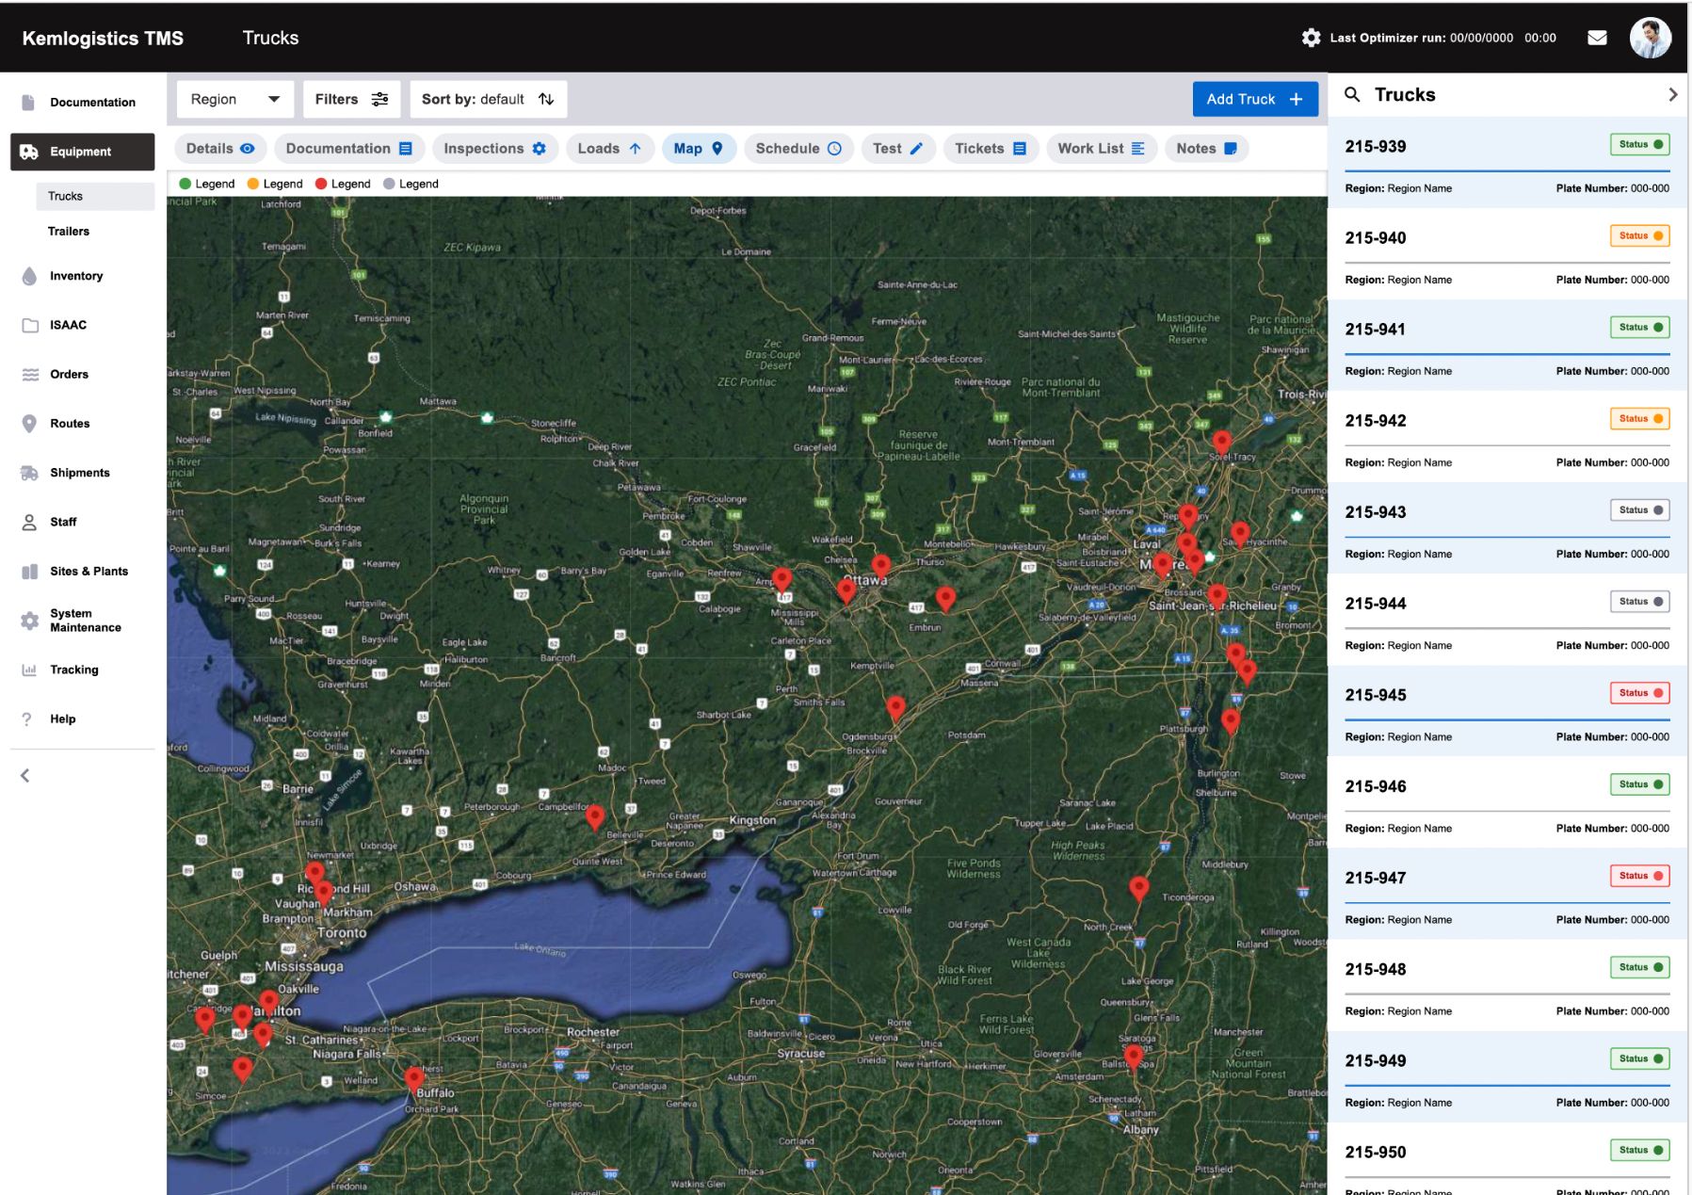Open the ISAAC folder item
Viewport: 1692px width, 1195px height.
(x=82, y=325)
